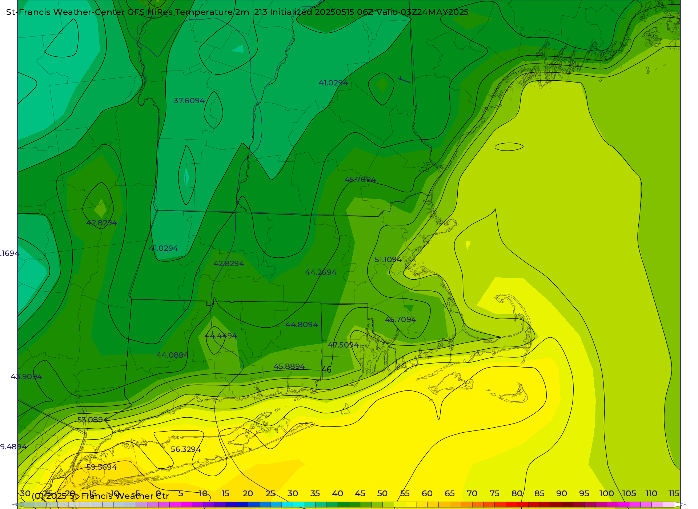This screenshot has height=509, width=698.
Task: Click the small elliptical closed contour offshore
Action: pos(509,147)
